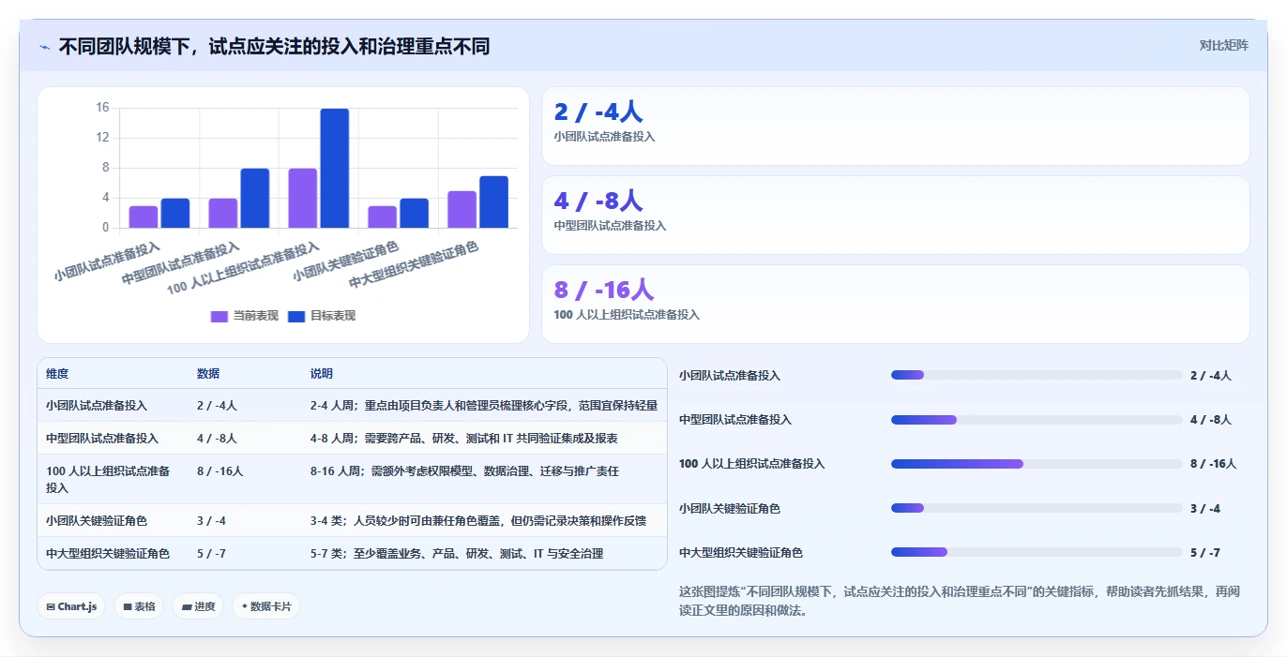Image resolution: width=1287 pixels, height=657 pixels.
Task: Click the 维度 table column header
Action: (57, 373)
